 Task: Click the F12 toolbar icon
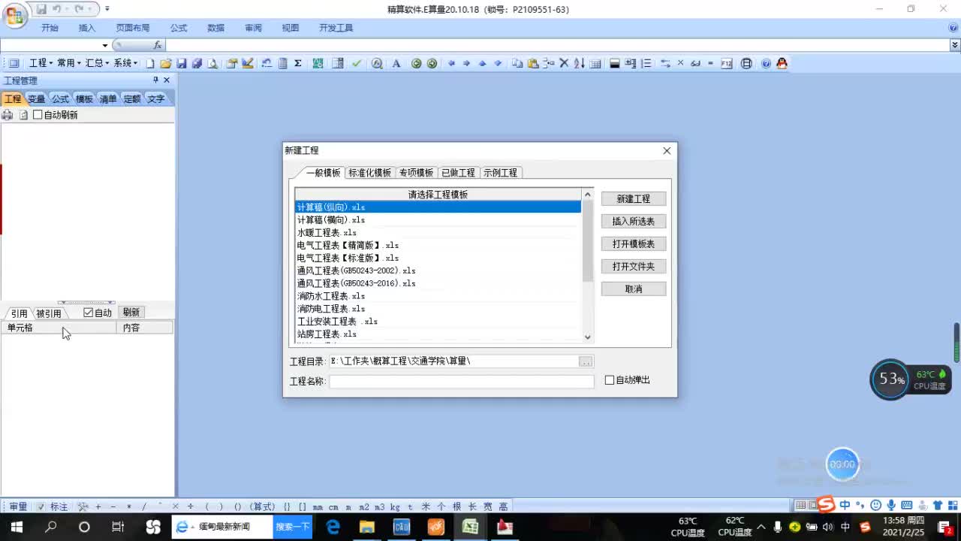click(x=727, y=64)
